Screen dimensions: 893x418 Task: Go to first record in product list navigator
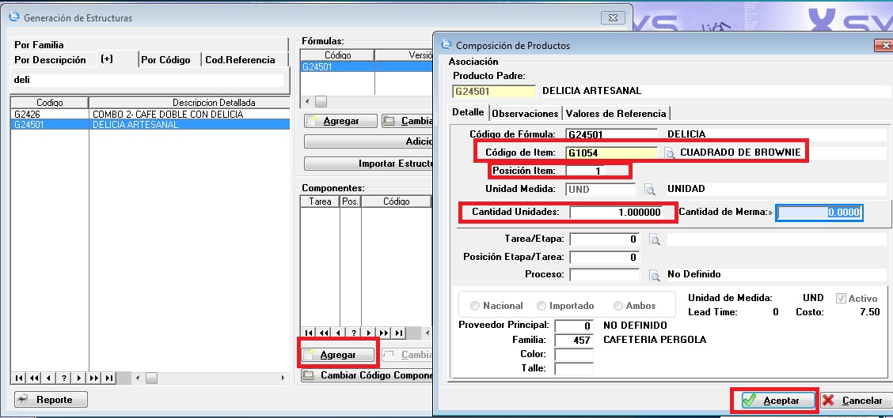pos(19,378)
